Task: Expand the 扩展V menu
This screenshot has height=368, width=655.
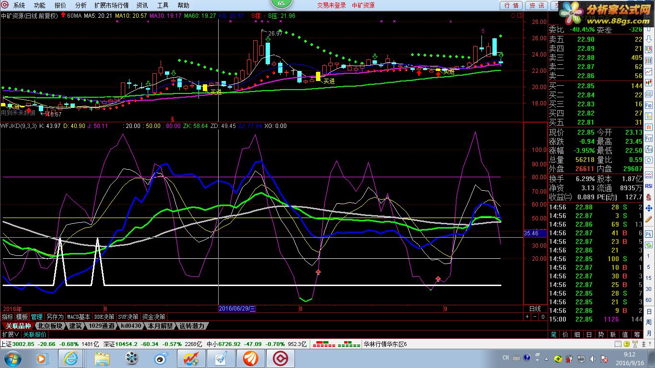Action: coord(10,334)
